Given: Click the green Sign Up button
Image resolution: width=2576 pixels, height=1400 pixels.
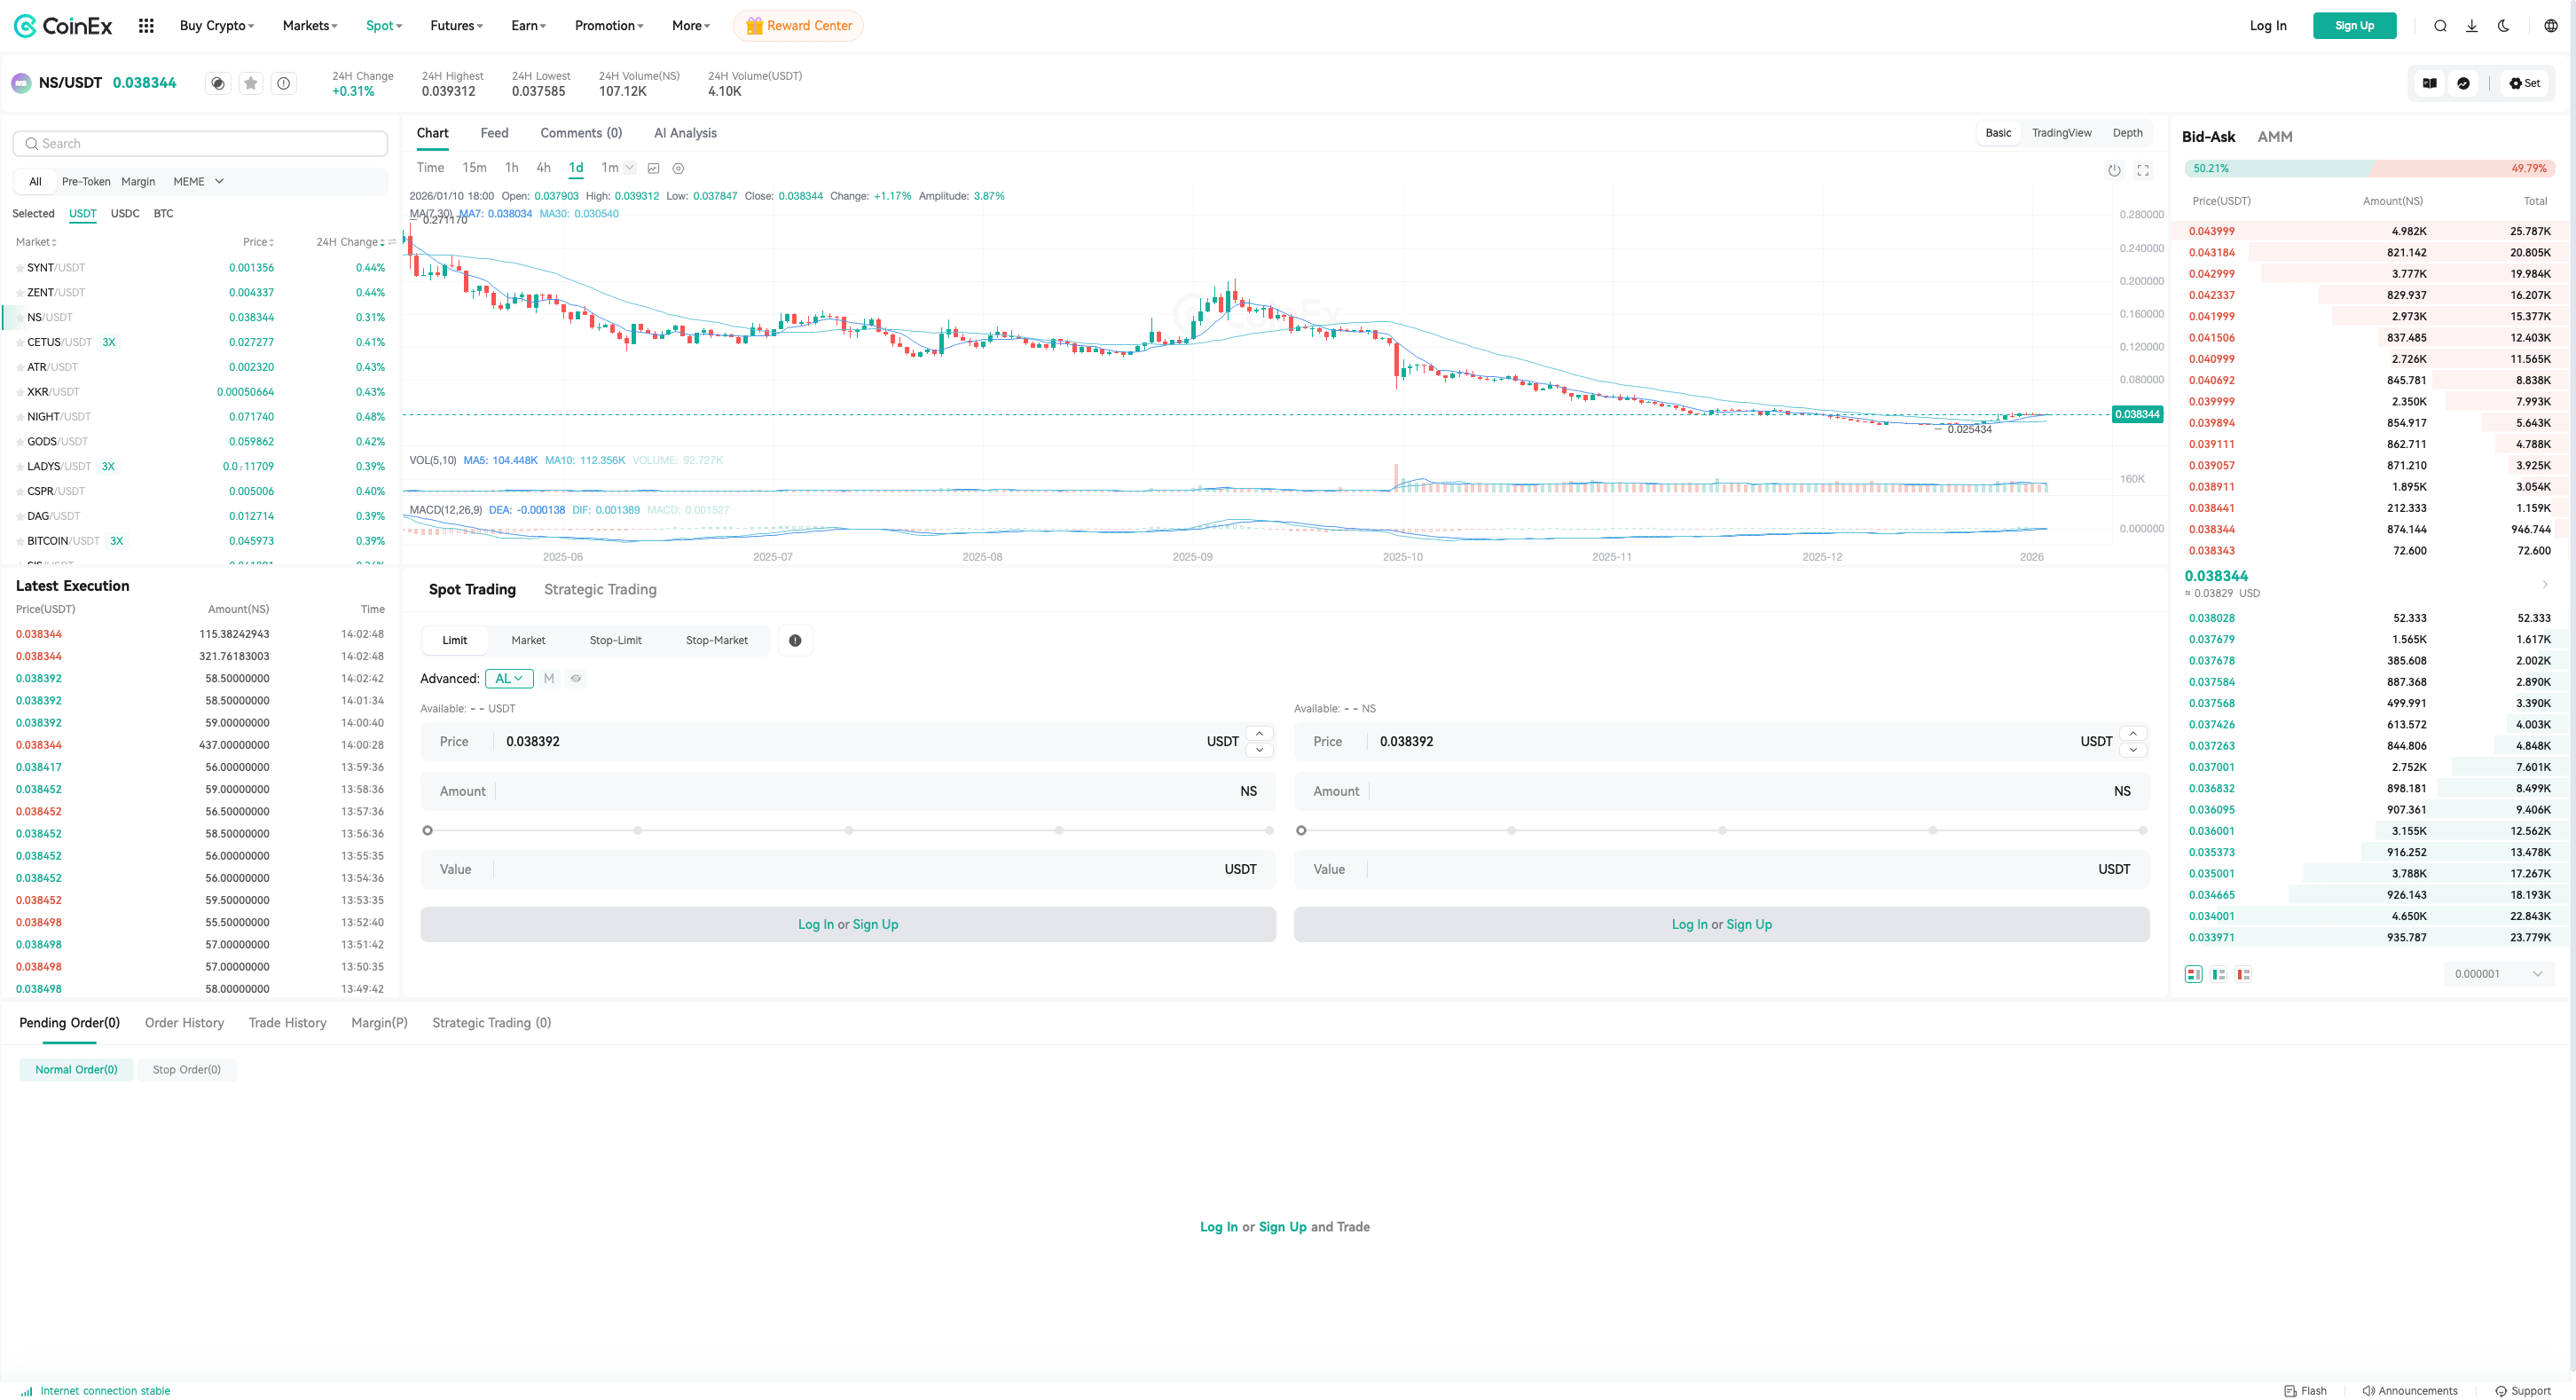Looking at the screenshot, I should pyautogui.click(x=2354, y=26).
